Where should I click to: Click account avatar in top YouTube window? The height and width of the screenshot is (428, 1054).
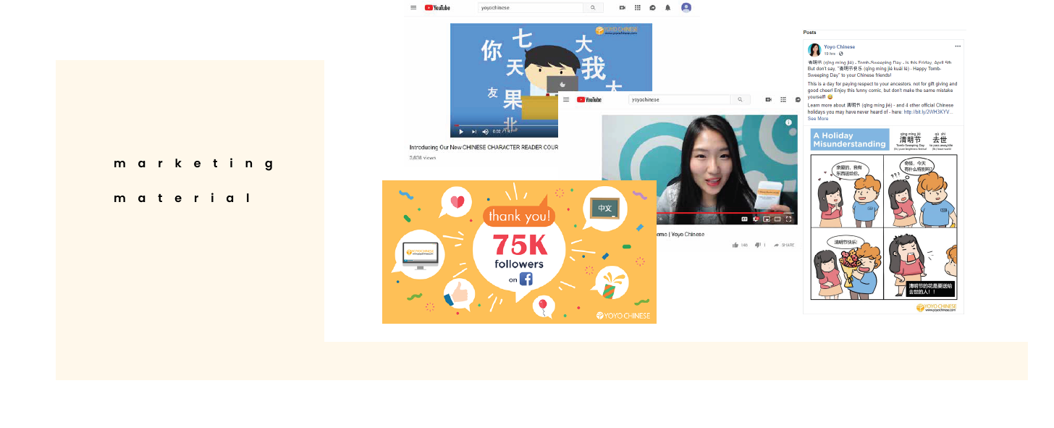[686, 8]
